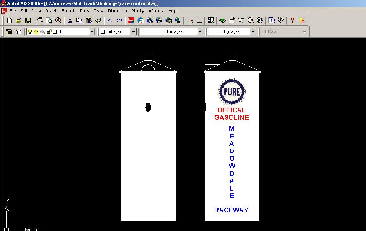Expand the lineweight ByLayer dropdown arrow
The height and width of the screenshot is (231, 366).
click(x=253, y=32)
